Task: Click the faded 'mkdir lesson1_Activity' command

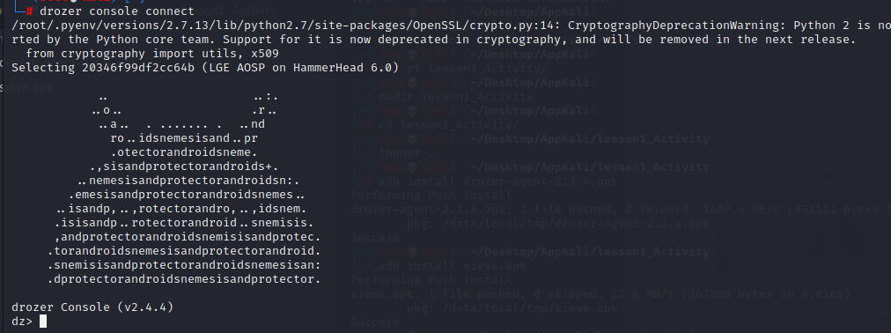Action: pos(456,97)
